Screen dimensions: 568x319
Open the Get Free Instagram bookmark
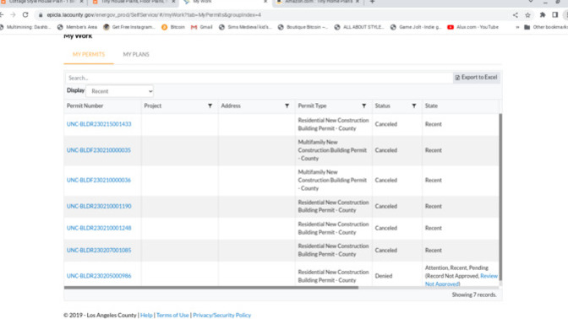pyautogui.click(x=129, y=27)
